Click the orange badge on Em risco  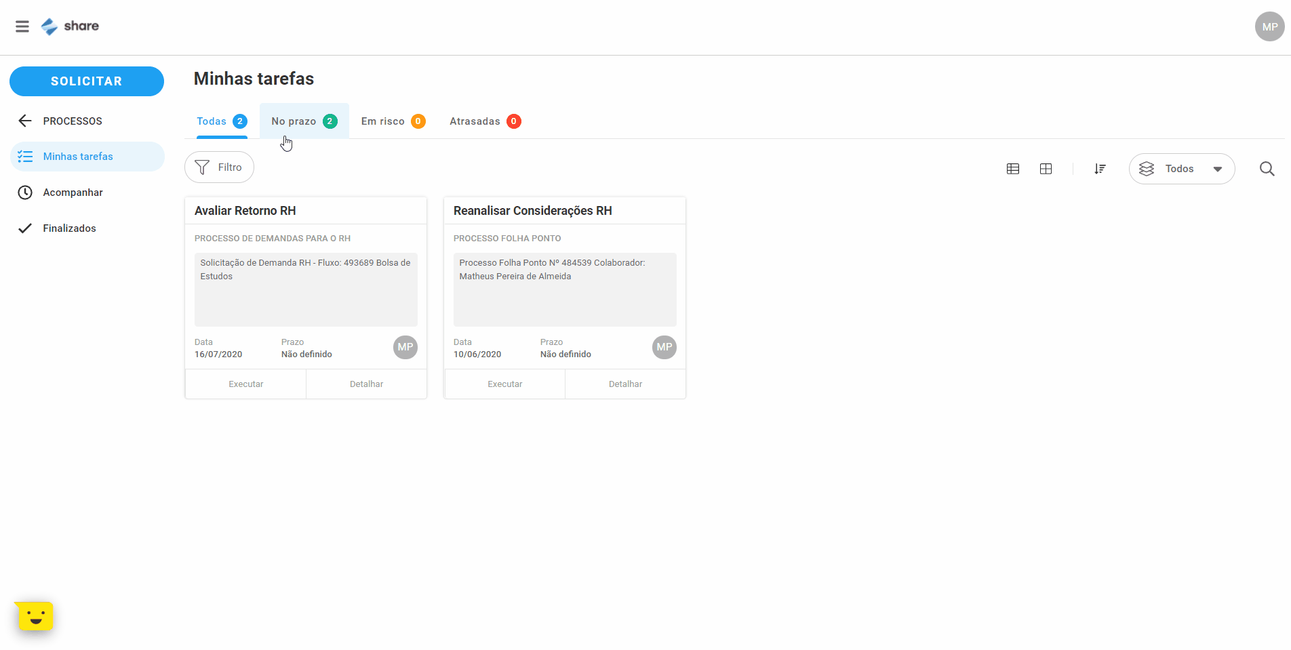click(x=418, y=121)
